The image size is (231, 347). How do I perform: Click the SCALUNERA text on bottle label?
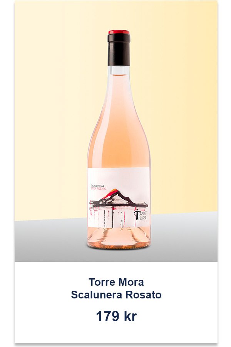coord(98,186)
